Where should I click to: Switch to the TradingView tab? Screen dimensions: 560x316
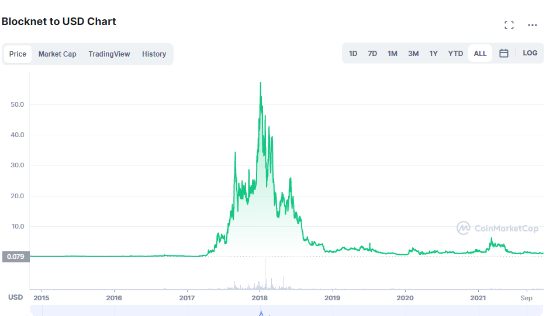click(x=109, y=54)
